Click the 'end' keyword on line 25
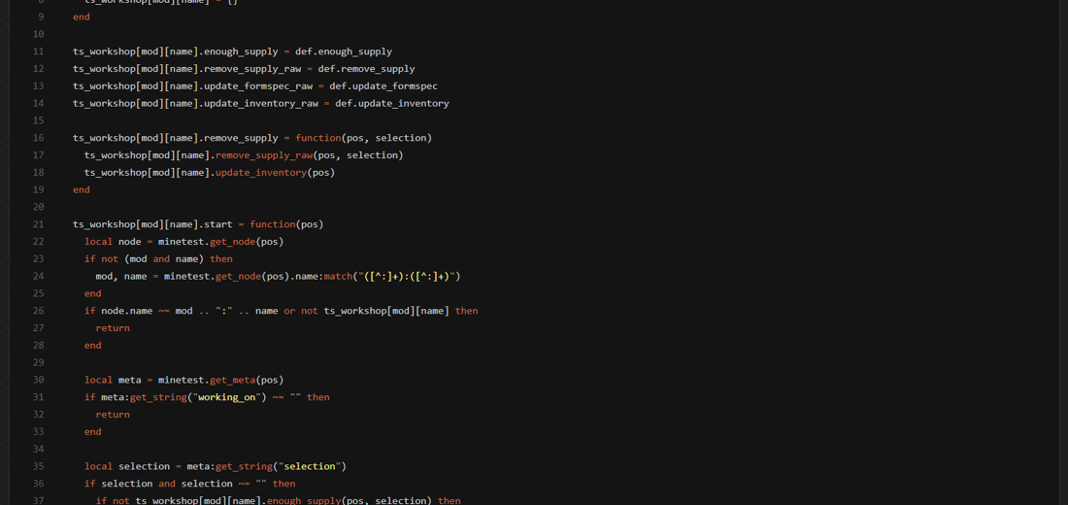Image resolution: width=1068 pixels, height=505 pixels. coord(92,293)
